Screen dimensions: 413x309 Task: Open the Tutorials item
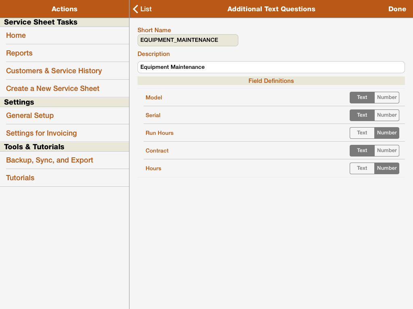[20, 178]
